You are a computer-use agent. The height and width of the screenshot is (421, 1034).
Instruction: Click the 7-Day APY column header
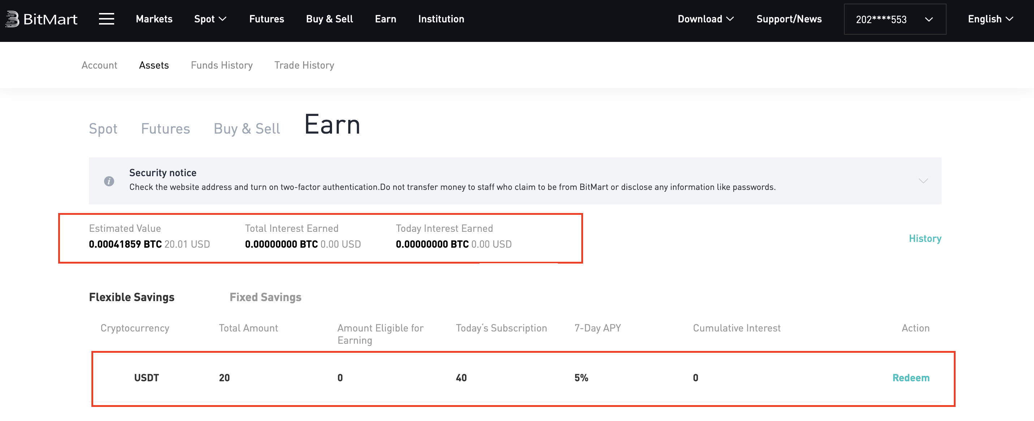(x=597, y=328)
